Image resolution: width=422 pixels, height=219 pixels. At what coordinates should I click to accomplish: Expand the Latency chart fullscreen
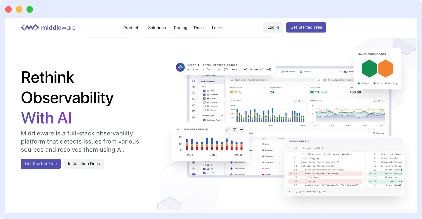coord(295,101)
